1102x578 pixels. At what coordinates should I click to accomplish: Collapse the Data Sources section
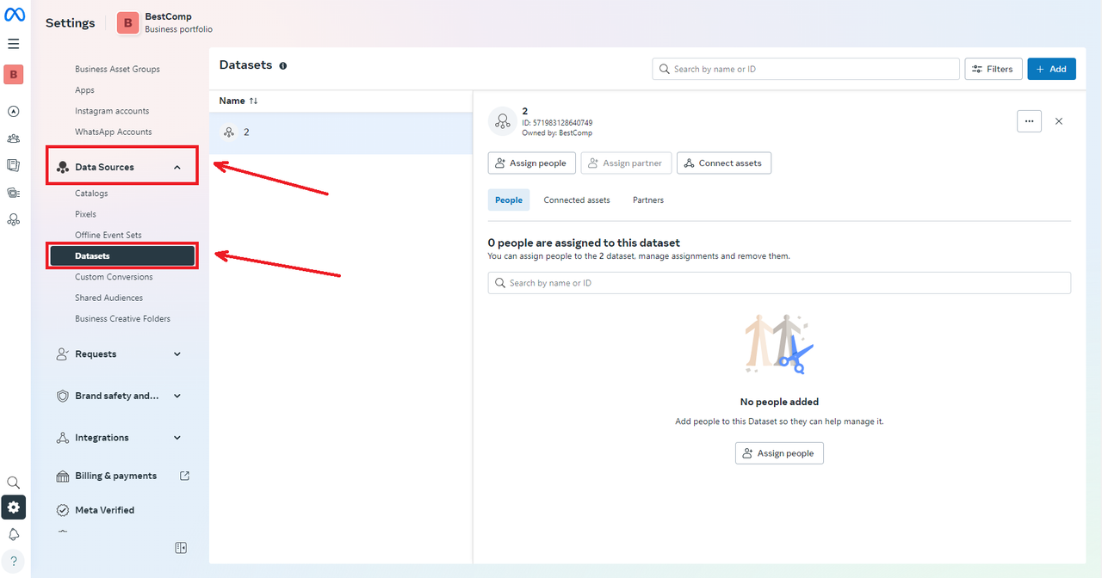(177, 167)
